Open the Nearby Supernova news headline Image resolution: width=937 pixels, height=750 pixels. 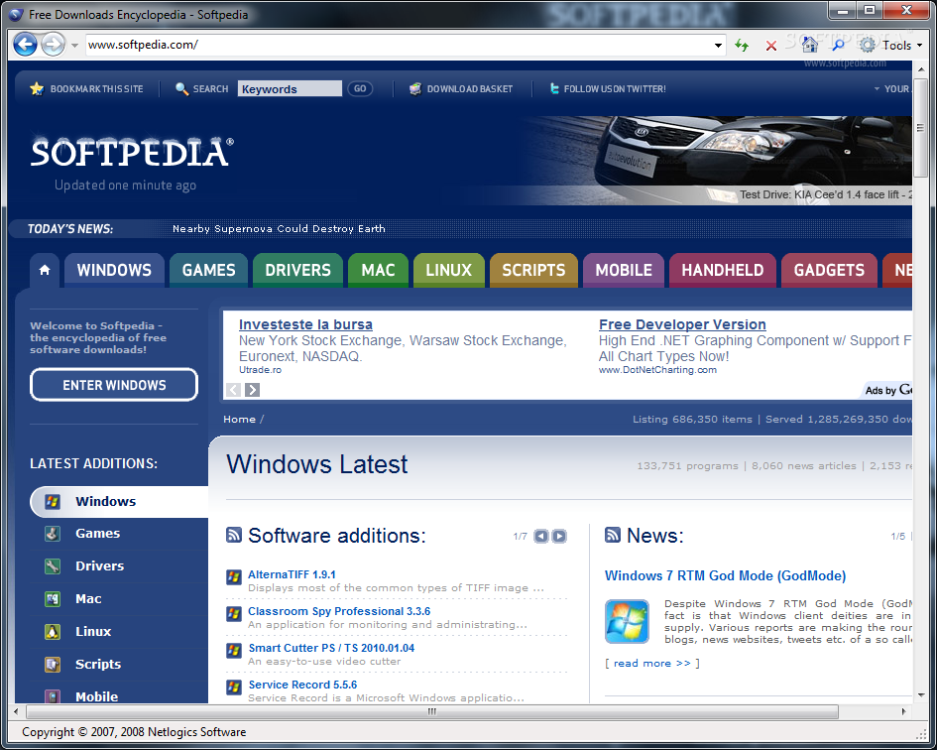(x=279, y=228)
